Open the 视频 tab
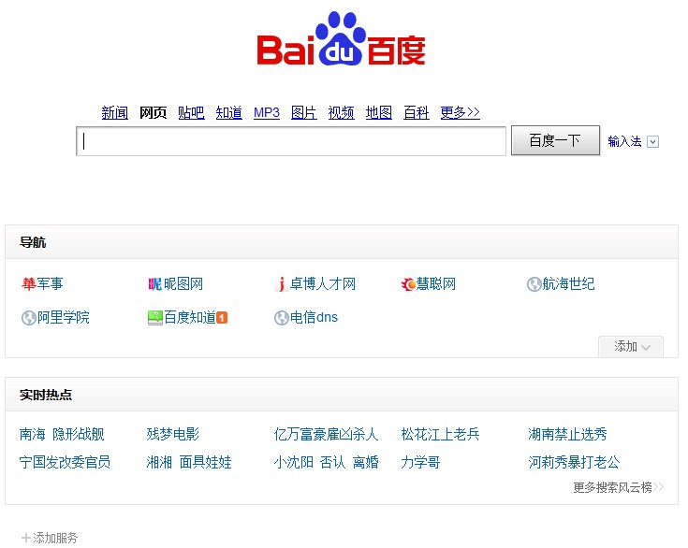688x548 pixels. click(x=342, y=112)
